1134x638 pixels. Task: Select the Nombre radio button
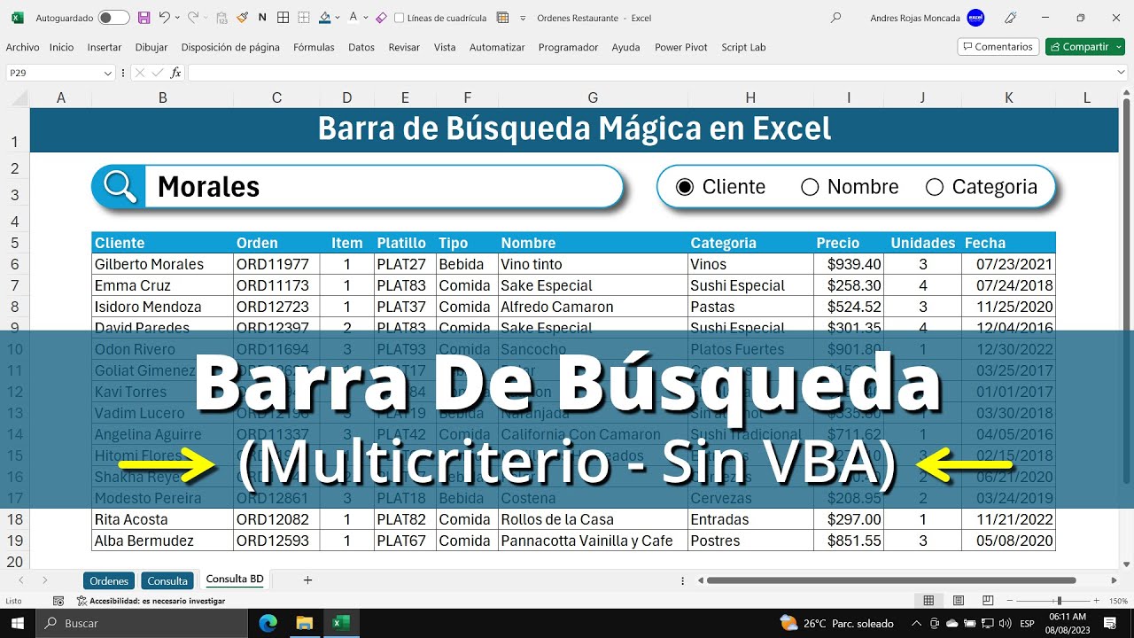pyautogui.click(x=810, y=187)
